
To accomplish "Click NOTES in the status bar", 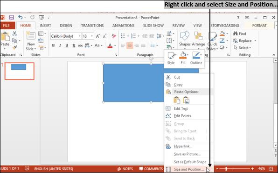I will (125, 169).
